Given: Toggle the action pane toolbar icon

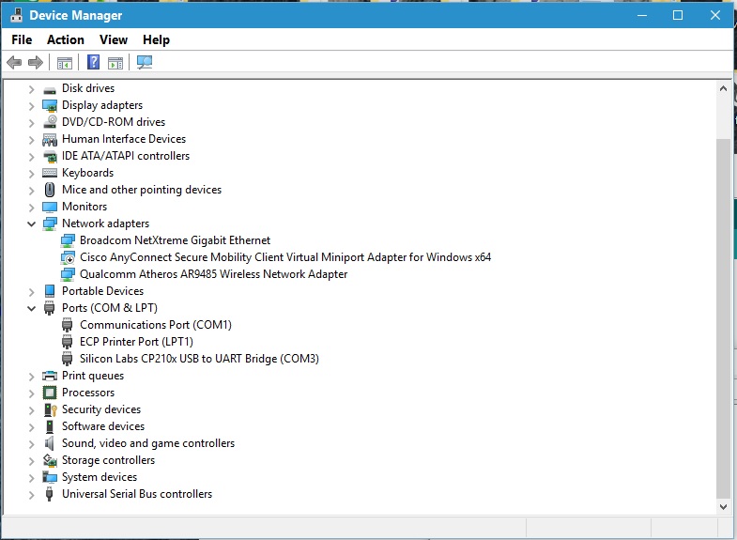Looking at the screenshot, I should tap(115, 63).
